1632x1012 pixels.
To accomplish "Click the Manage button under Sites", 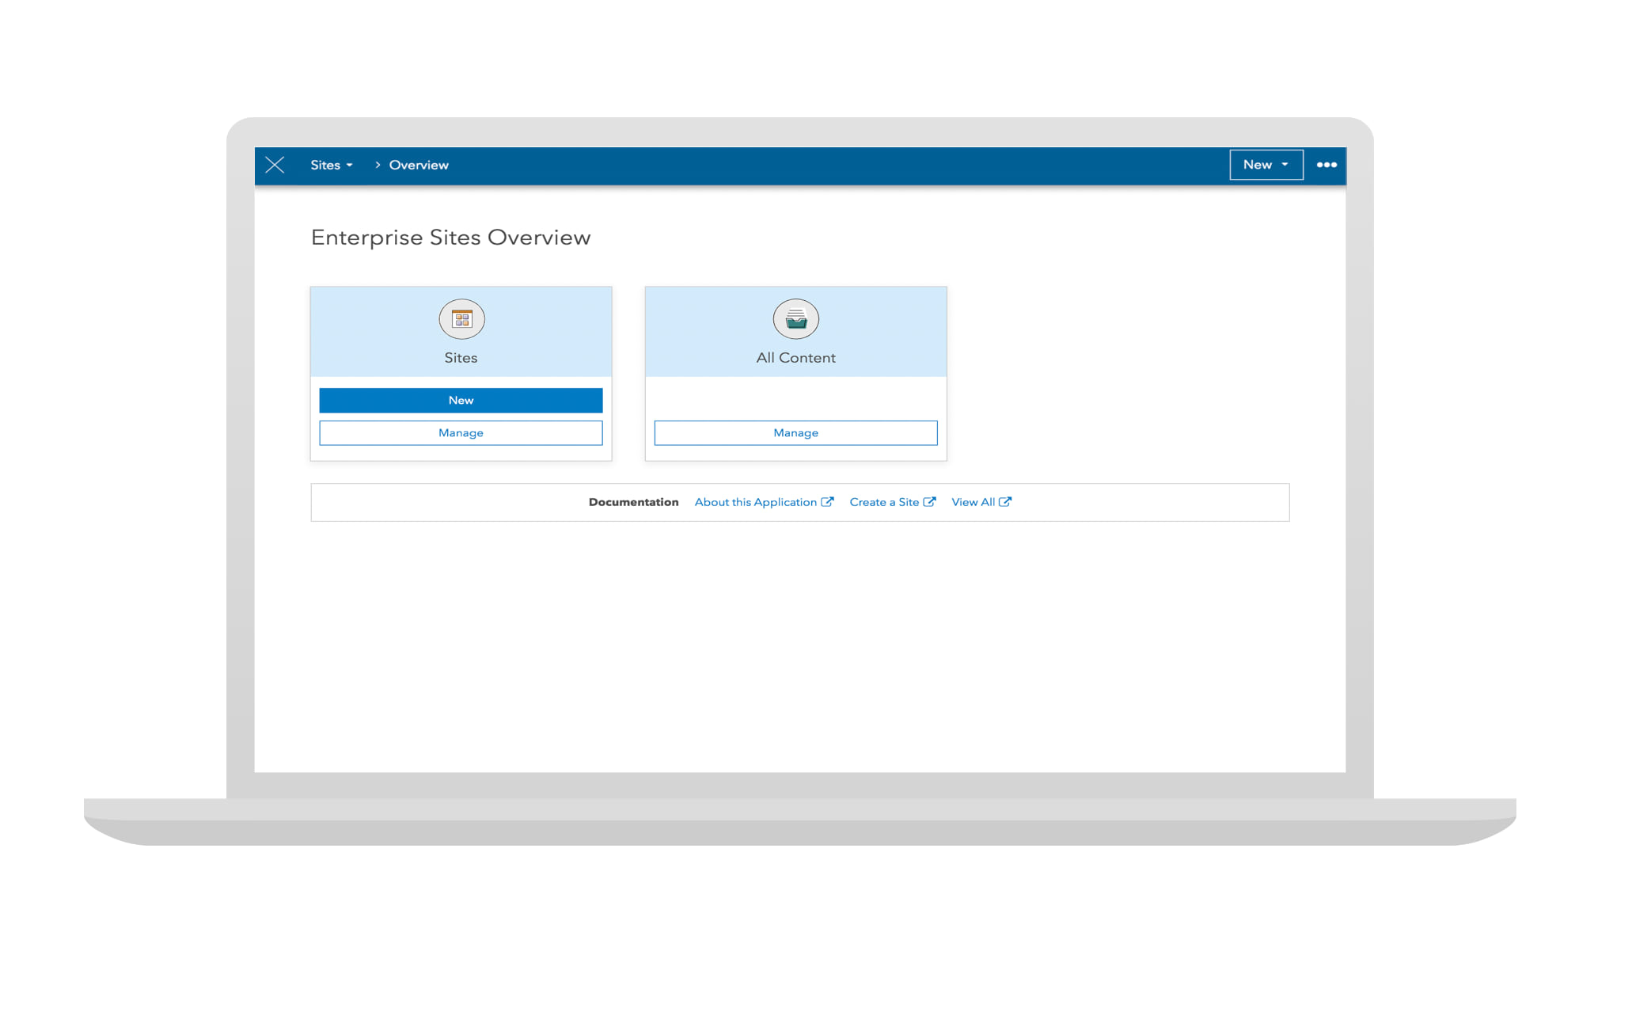I will point(461,432).
